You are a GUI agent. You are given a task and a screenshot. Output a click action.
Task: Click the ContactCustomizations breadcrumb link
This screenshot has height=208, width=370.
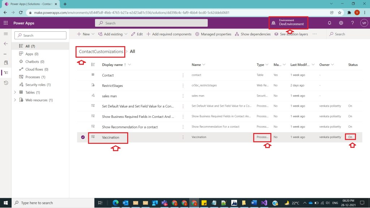point(101,52)
